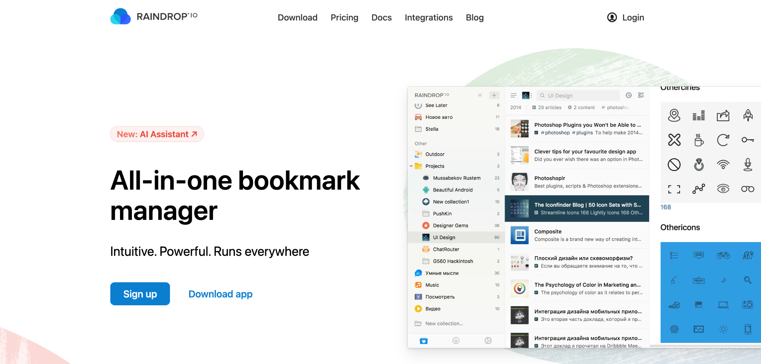Click the magnifier icon on blue panel
The height and width of the screenshot is (364, 761).
click(748, 280)
